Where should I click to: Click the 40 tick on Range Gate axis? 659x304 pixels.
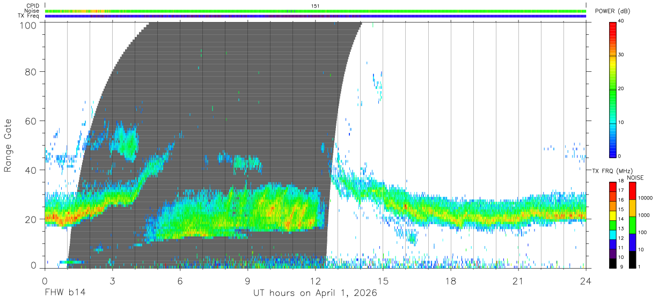click(31, 170)
